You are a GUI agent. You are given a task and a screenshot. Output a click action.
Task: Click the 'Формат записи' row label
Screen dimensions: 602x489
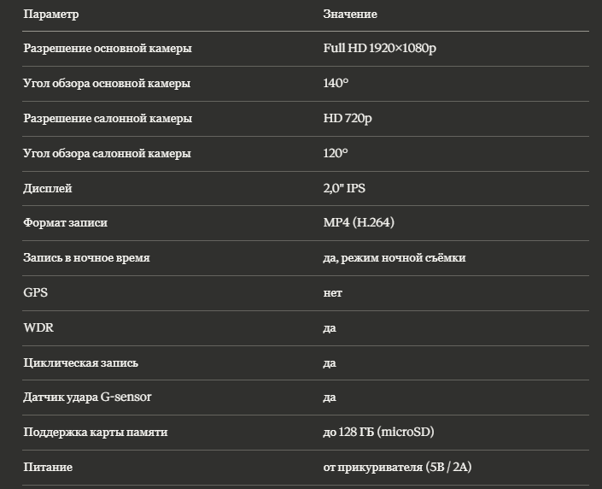[65, 223]
